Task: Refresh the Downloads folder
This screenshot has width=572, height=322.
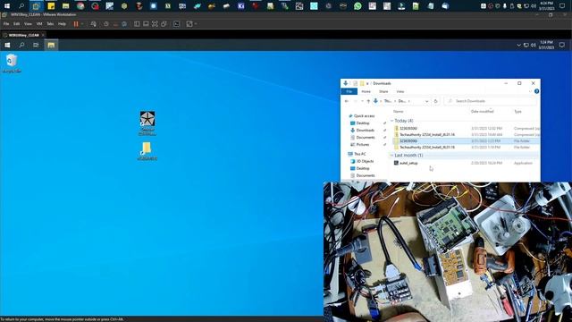Action: [435, 101]
